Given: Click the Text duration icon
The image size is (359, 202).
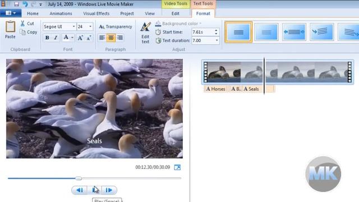Looking at the screenshot, I should point(158,40).
